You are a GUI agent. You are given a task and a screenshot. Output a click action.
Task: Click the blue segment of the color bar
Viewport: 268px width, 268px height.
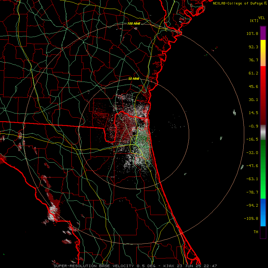[x=263, y=212]
